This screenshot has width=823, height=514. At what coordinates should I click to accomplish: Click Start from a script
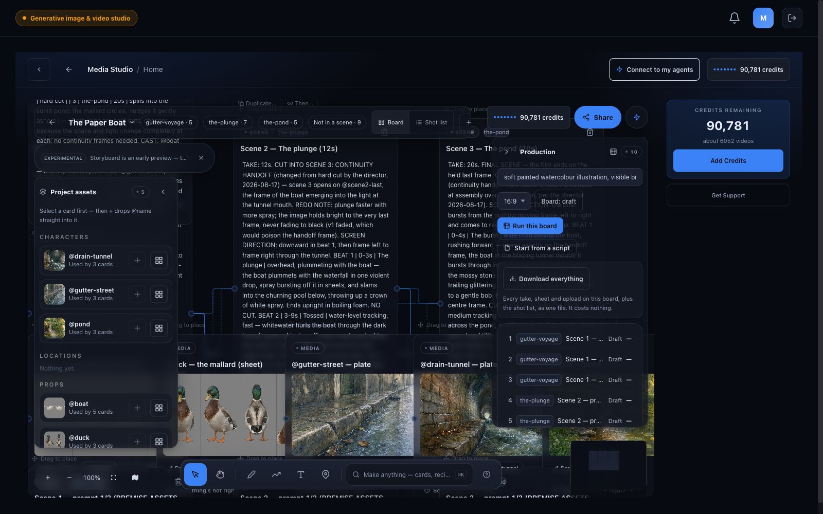pos(536,248)
